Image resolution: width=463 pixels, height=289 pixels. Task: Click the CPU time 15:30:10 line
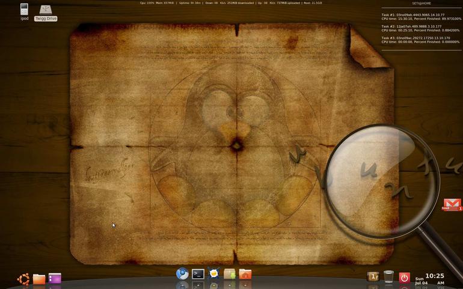[421, 19]
